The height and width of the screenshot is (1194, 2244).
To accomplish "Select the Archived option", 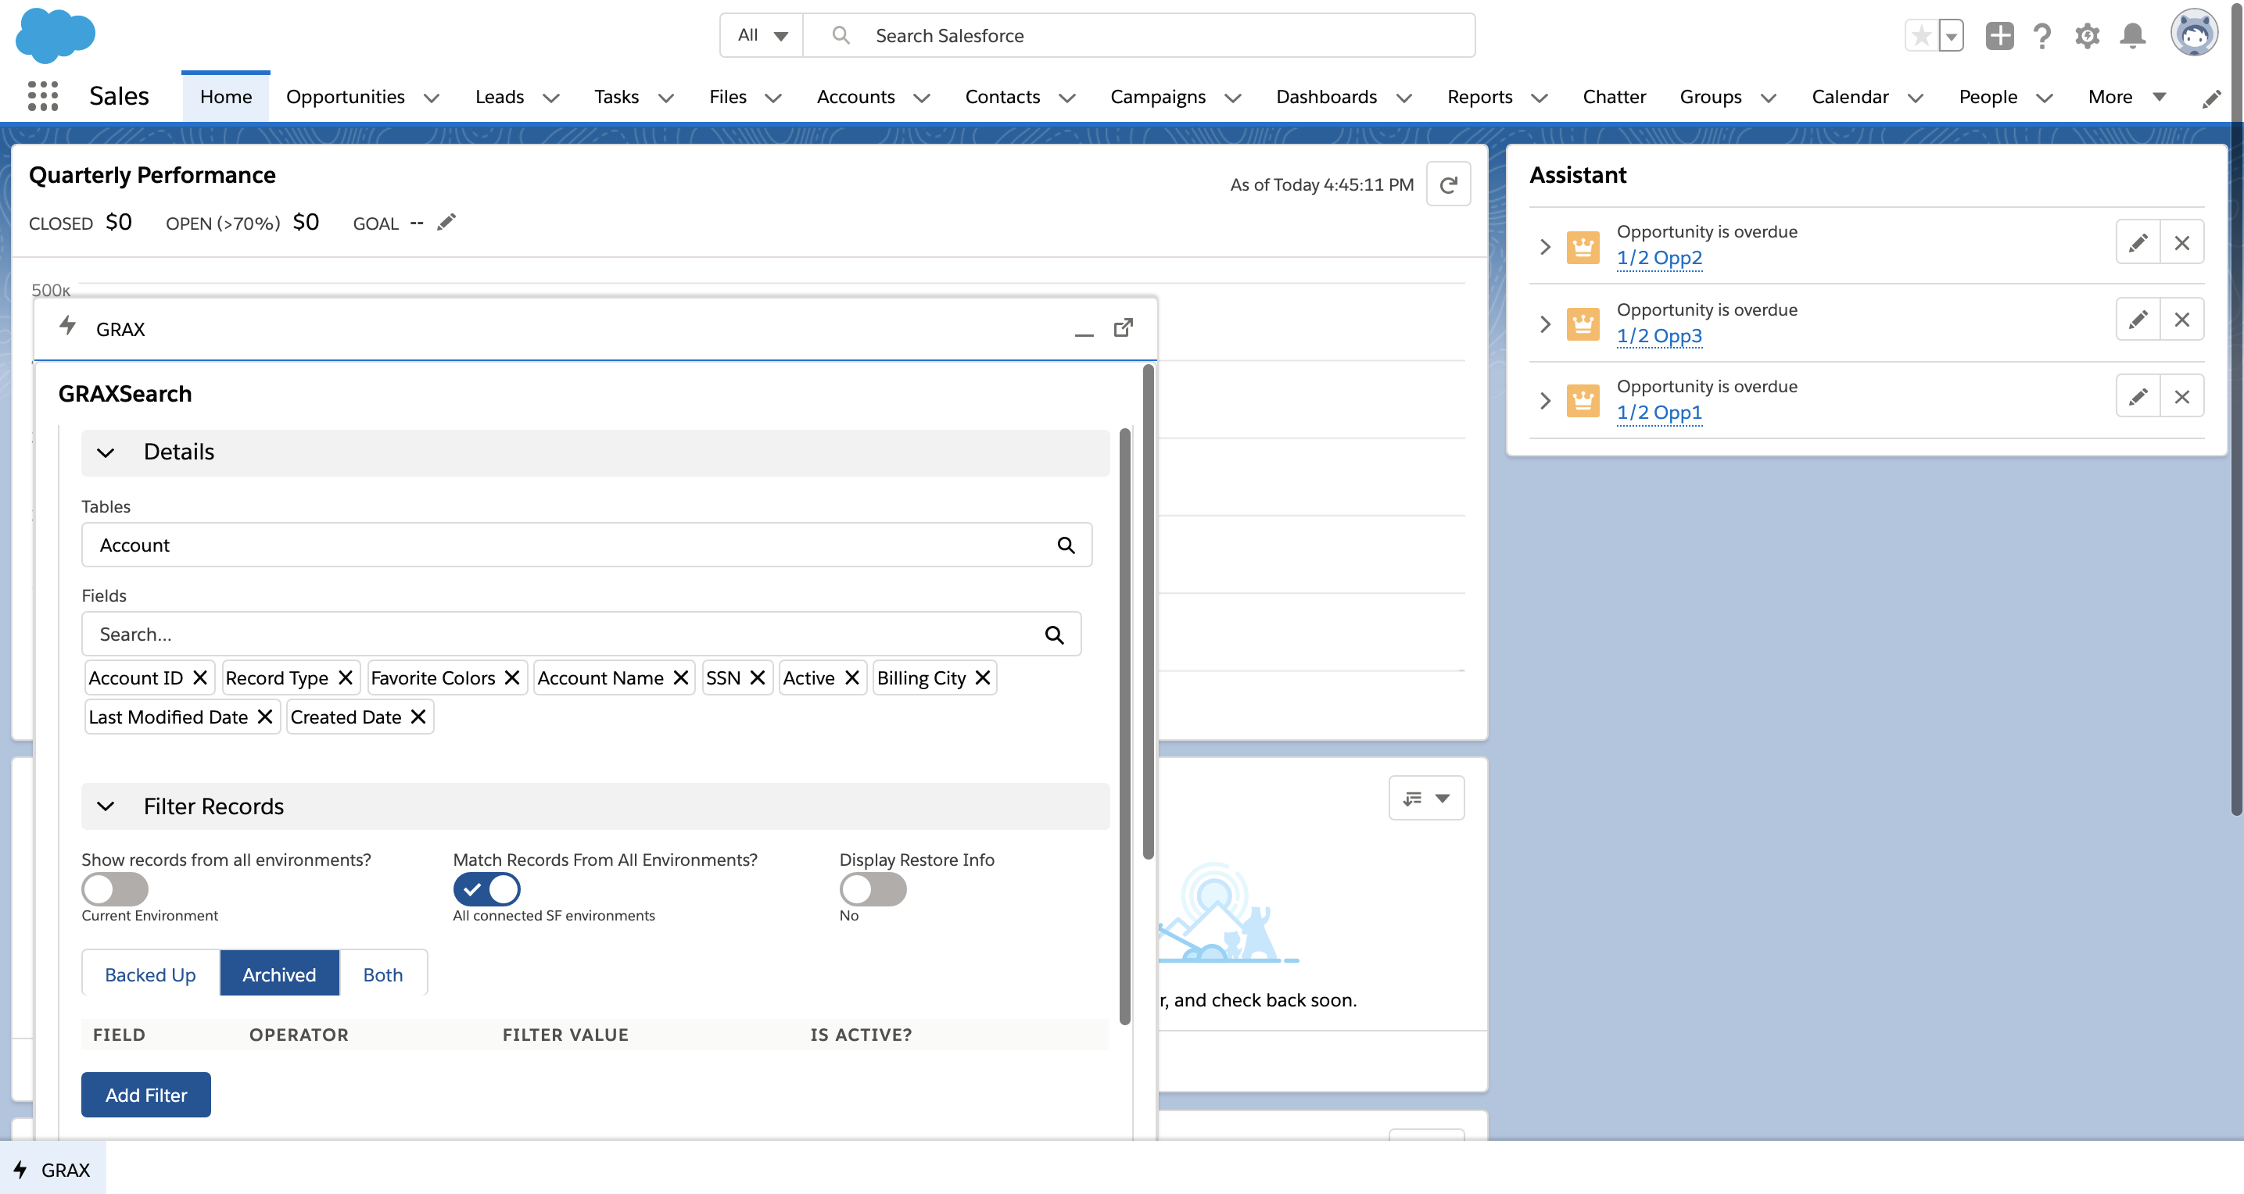I will (279, 974).
